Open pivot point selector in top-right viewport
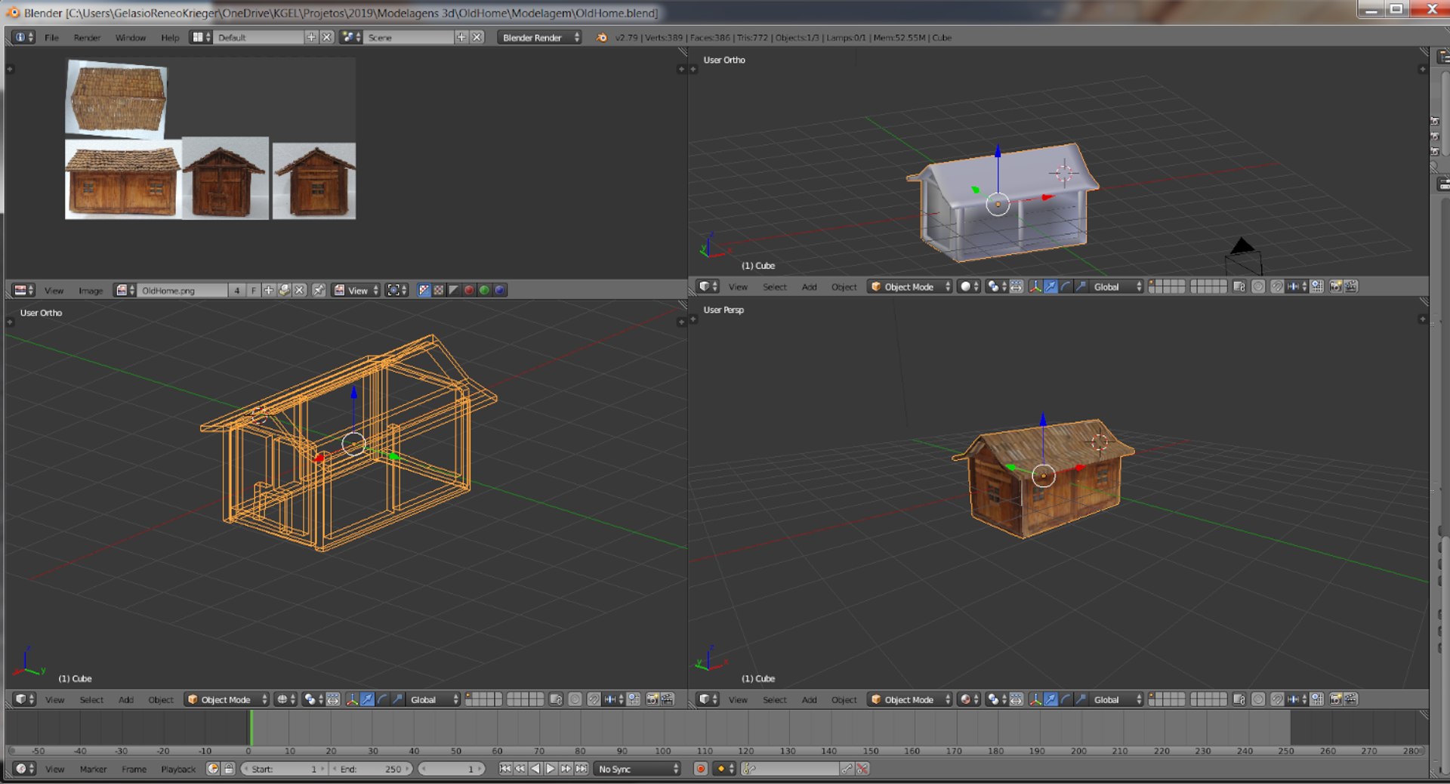 pos(996,287)
